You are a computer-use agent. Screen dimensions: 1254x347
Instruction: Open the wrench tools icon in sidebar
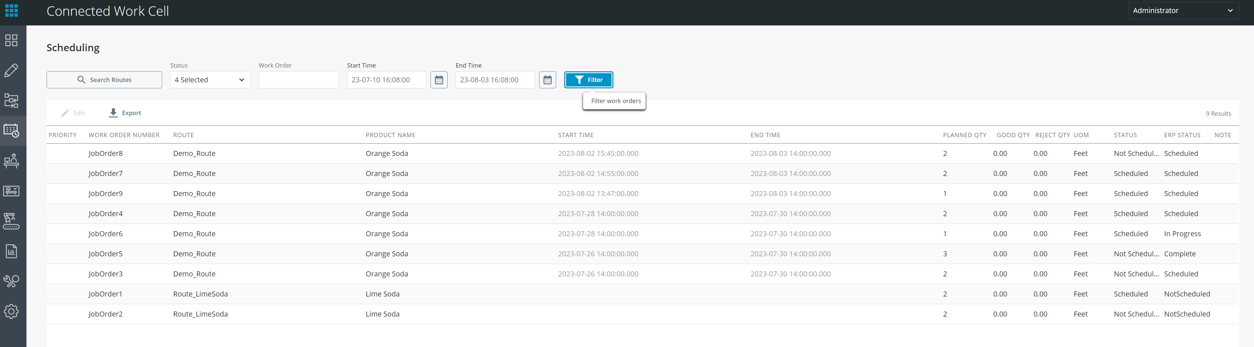click(11, 281)
